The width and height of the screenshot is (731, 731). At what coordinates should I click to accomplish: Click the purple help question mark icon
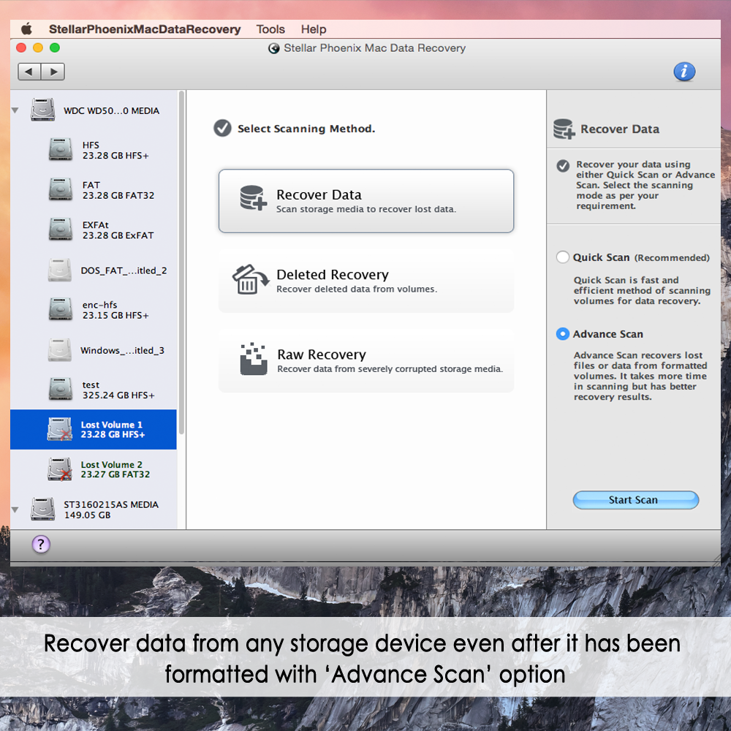click(41, 544)
